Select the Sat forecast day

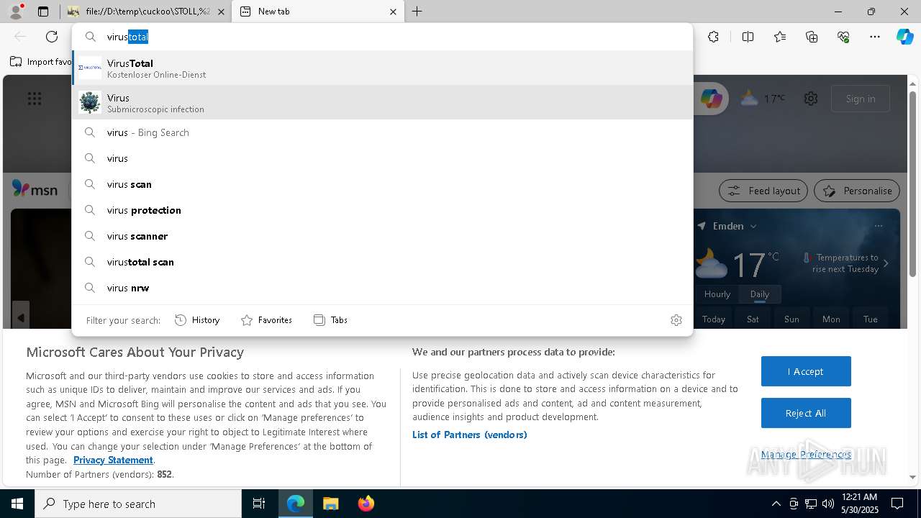click(x=753, y=319)
